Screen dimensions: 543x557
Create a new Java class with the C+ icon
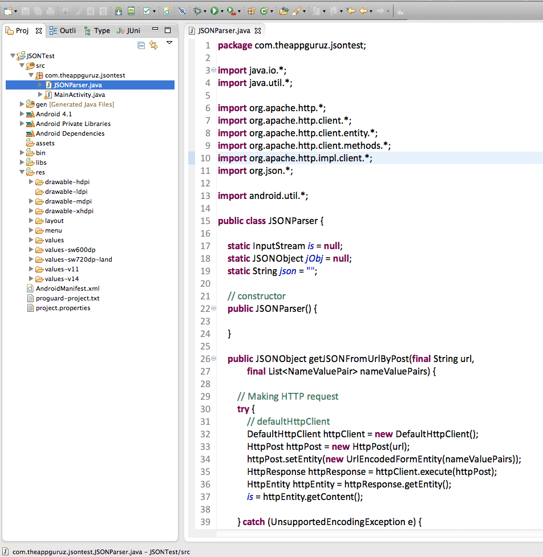(265, 10)
